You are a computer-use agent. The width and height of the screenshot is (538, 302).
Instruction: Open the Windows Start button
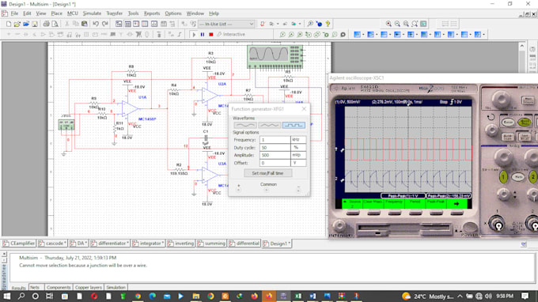click(x=7, y=296)
